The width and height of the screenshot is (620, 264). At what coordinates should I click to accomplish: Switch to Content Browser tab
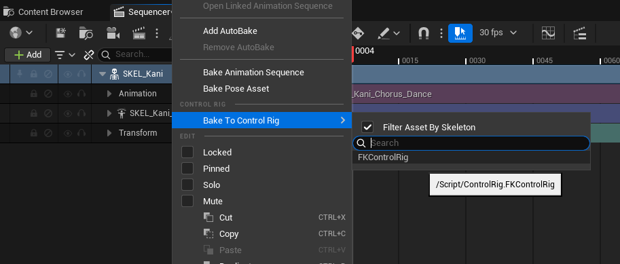tap(43, 12)
